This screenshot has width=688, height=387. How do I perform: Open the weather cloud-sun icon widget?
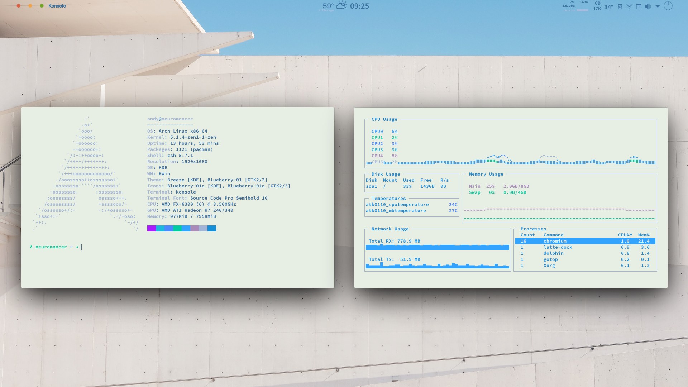click(341, 5)
